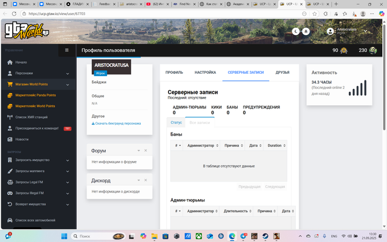Close the Дискорд panel
Viewport: 387px width, 242px height.
pyautogui.click(x=146, y=180)
